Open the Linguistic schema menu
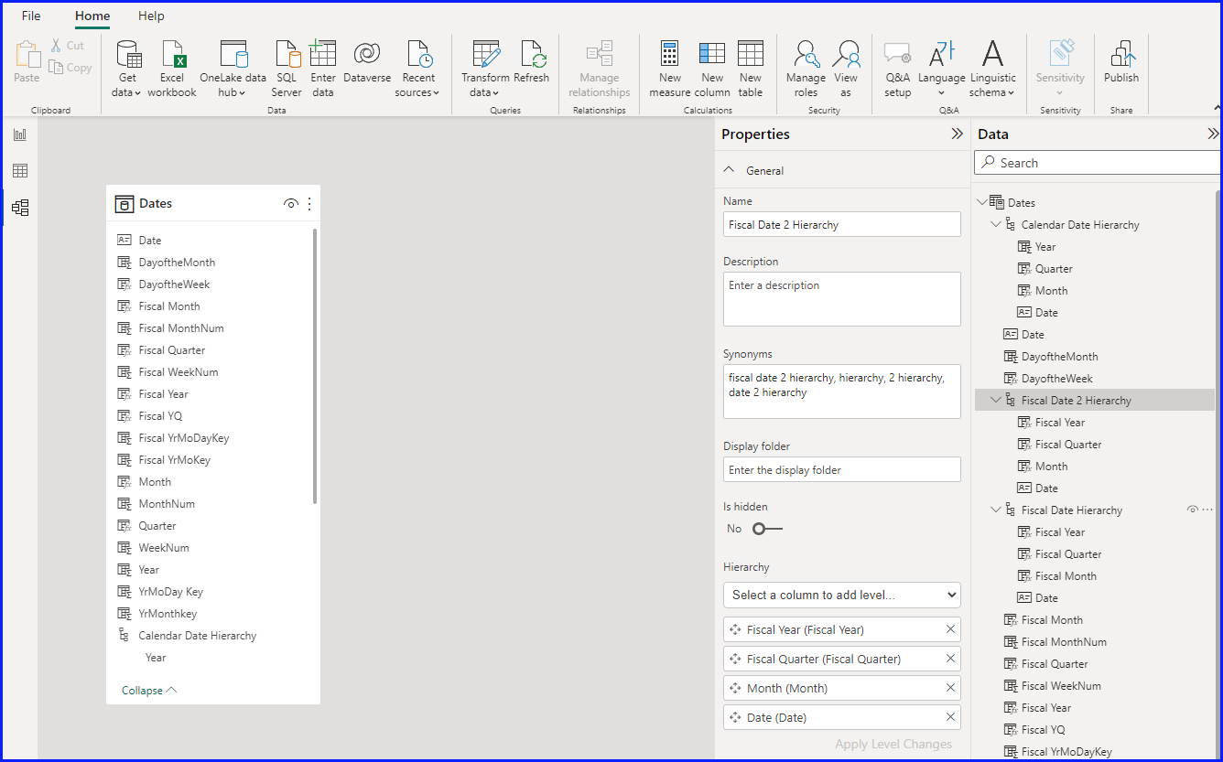The image size is (1223, 762). tap(993, 70)
